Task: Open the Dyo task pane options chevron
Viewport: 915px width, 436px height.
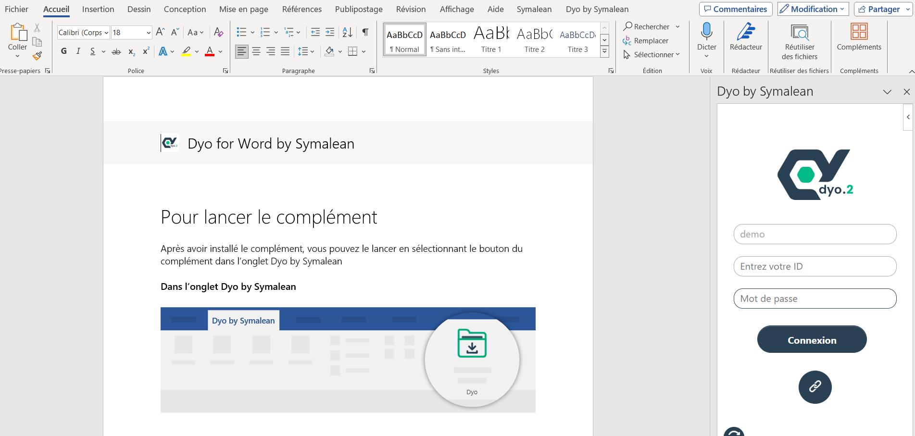Action: pos(887,92)
